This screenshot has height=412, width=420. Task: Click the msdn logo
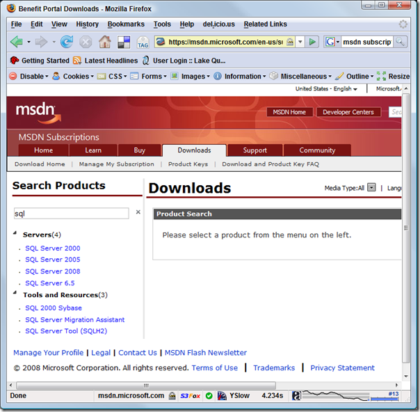coord(38,113)
